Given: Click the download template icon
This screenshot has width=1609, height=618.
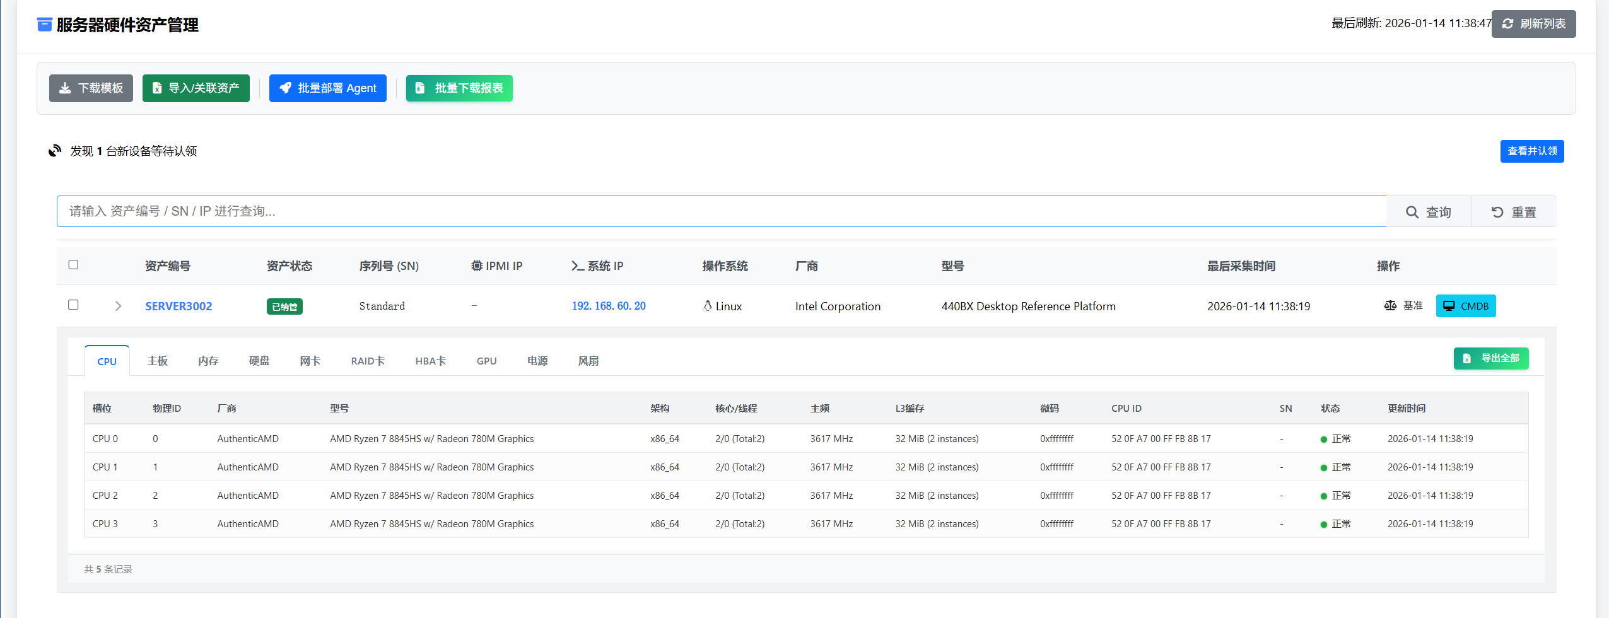Looking at the screenshot, I should point(65,88).
